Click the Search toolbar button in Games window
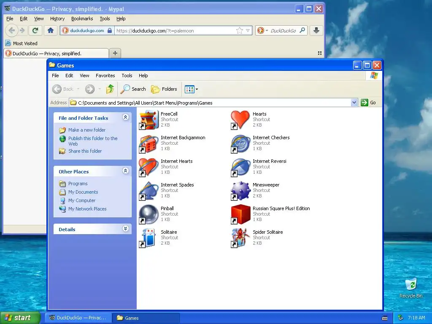432x324 pixels. click(x=133, y=89)
